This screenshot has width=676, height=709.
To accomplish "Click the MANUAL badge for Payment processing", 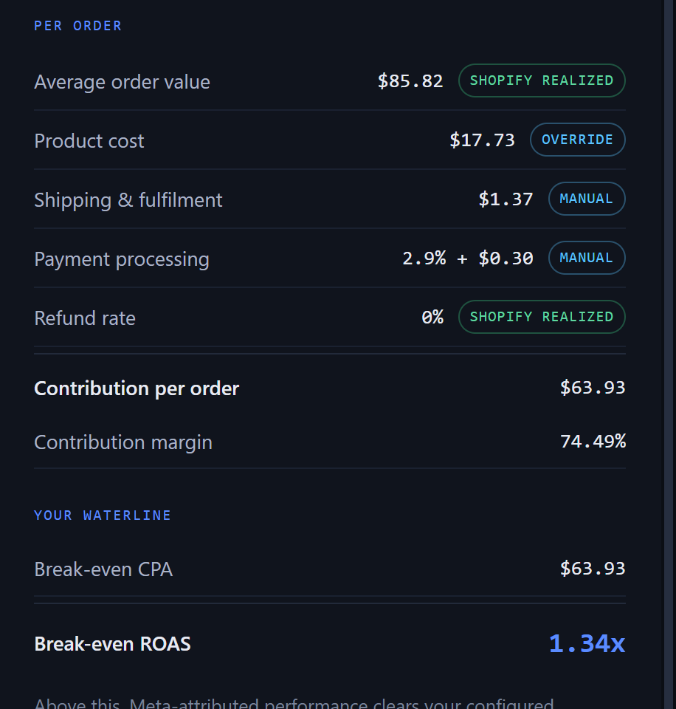I will tap(587, 258).
